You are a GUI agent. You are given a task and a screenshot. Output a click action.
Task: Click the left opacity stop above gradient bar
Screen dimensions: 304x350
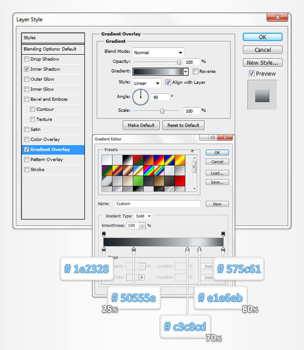coord(104,234)
